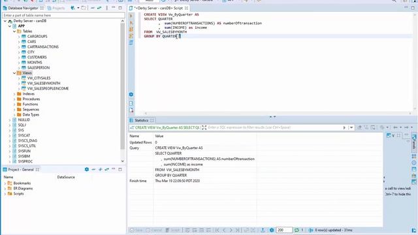418x235 pixels.
Task: Collapse the APP schema node
Action: [10, 26]
